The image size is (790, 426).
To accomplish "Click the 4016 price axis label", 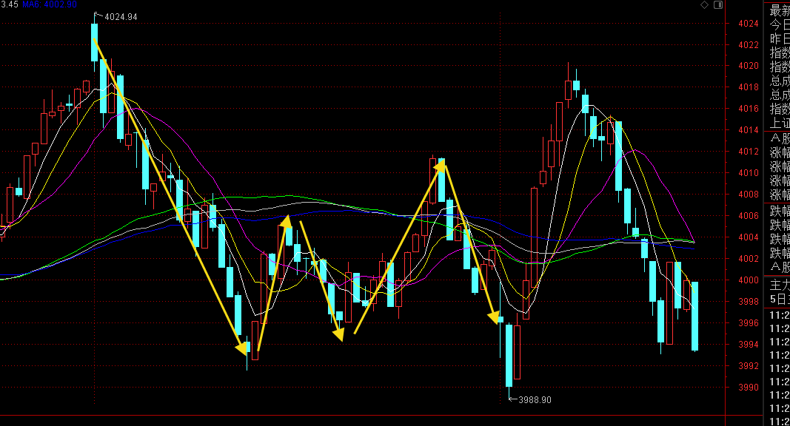I will [749, 109].
